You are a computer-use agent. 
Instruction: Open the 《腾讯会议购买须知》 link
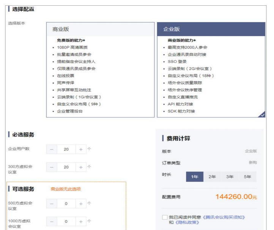(224, 217)
